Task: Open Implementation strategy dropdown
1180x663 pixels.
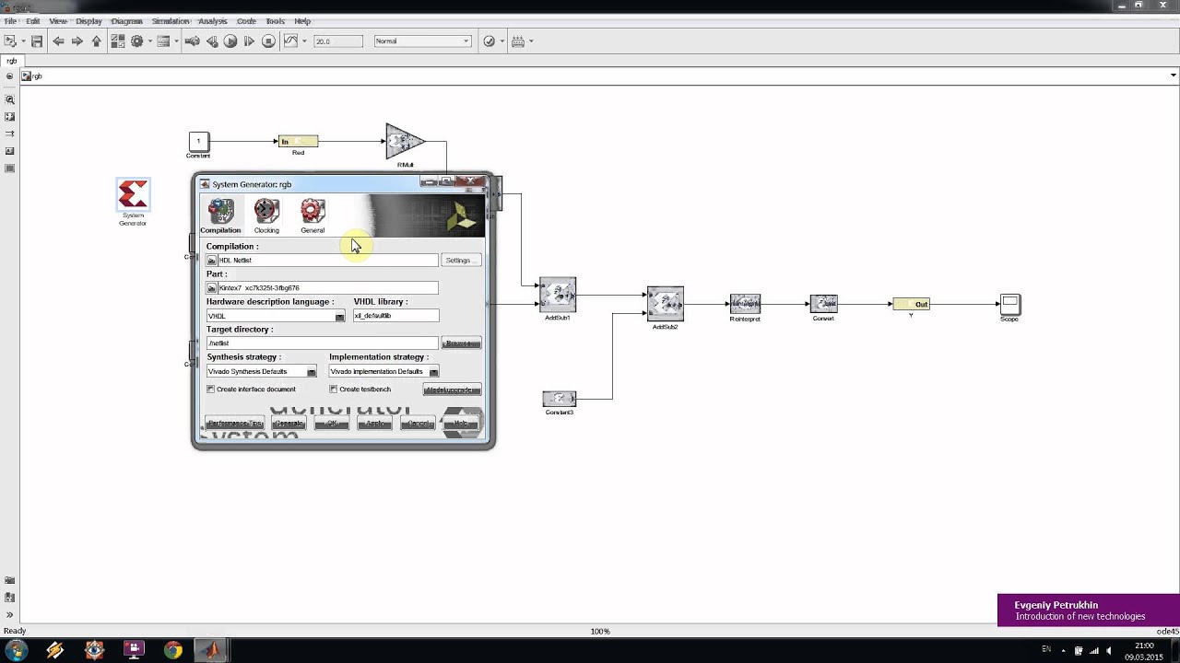Action: (383, 371)
